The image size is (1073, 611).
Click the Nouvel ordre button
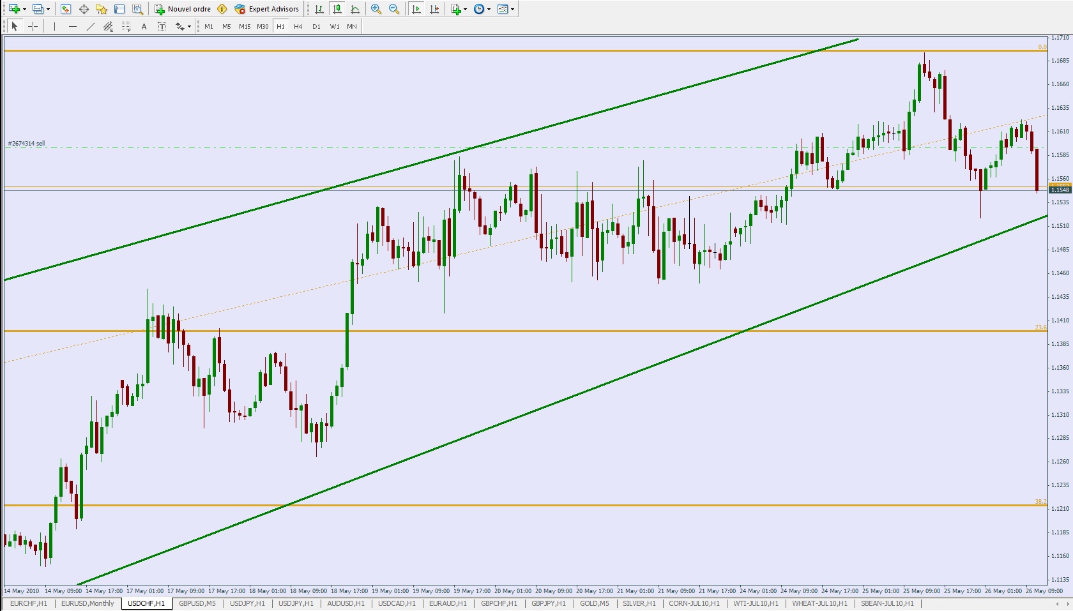click(x=183, y=9)
